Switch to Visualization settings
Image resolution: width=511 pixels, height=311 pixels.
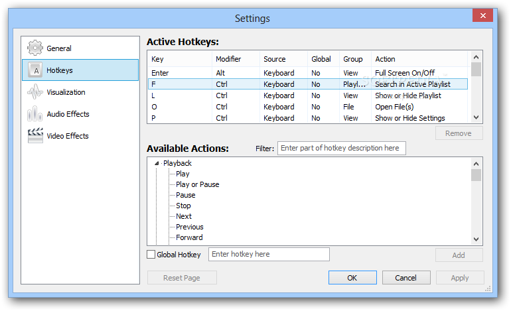pos(80,92)
